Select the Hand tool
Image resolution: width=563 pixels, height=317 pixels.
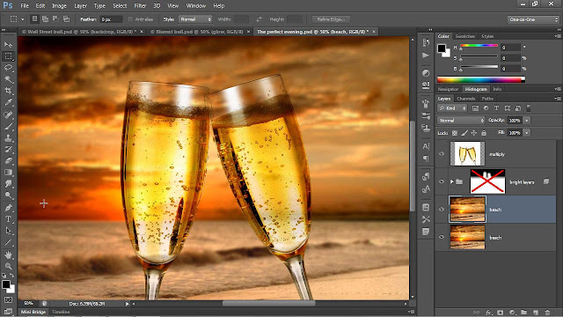[x=8, y=254]
